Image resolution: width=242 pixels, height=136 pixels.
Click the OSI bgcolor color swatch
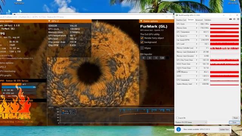[167, 58]
